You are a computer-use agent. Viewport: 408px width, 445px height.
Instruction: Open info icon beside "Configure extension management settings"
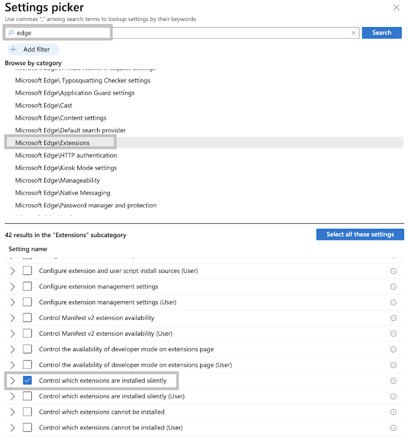click(393, 287)
